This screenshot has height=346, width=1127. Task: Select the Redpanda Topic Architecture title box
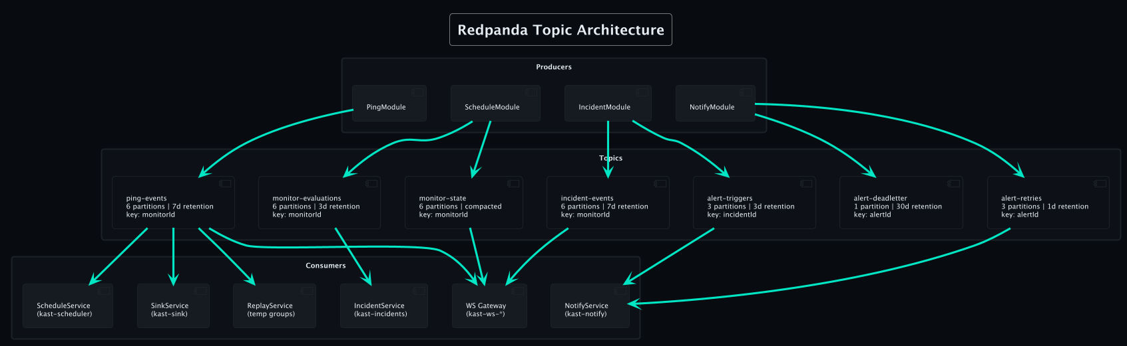pos(561,30)
